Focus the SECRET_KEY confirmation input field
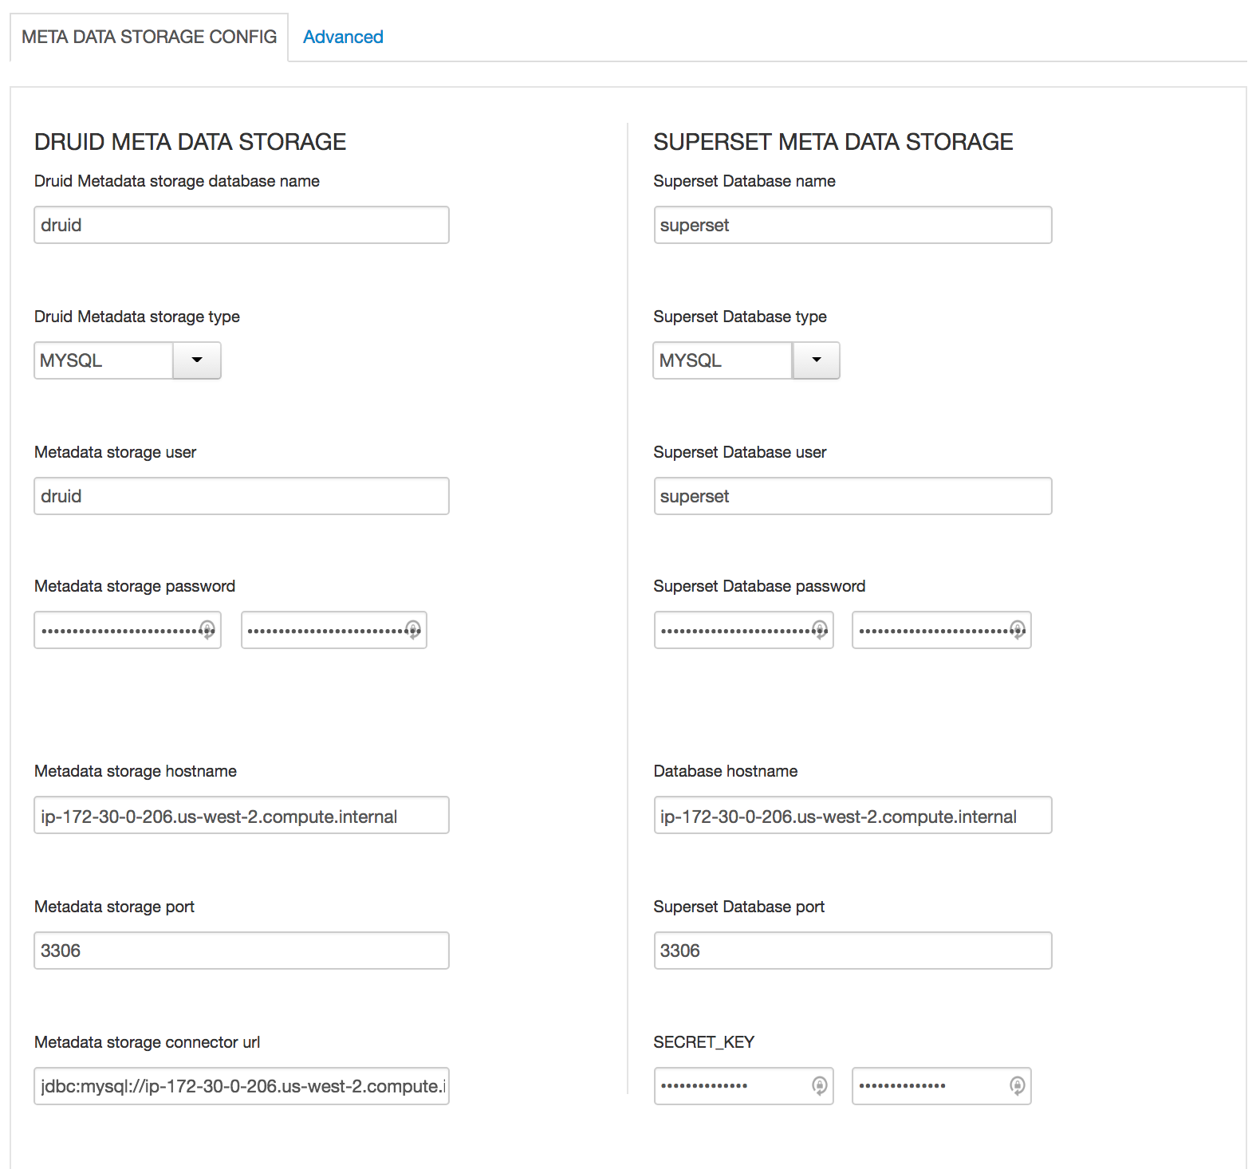 click(942, 1086)
